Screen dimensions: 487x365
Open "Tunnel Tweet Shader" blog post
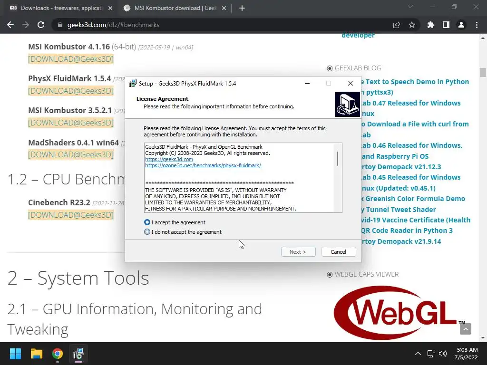399,210
